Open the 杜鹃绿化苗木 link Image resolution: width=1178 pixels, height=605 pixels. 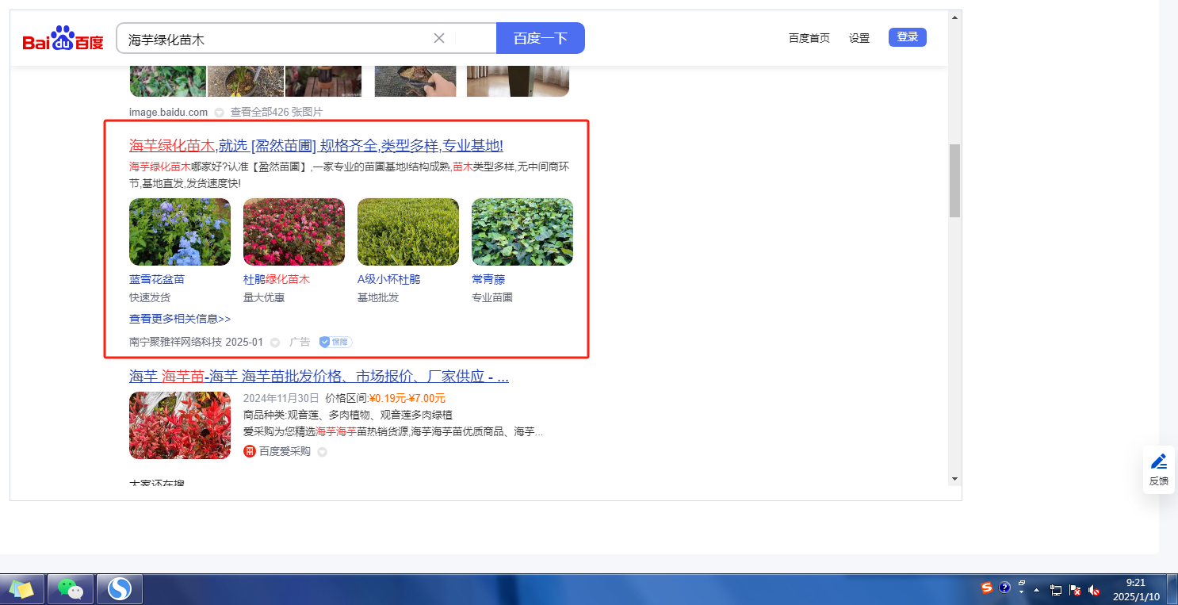276,279
